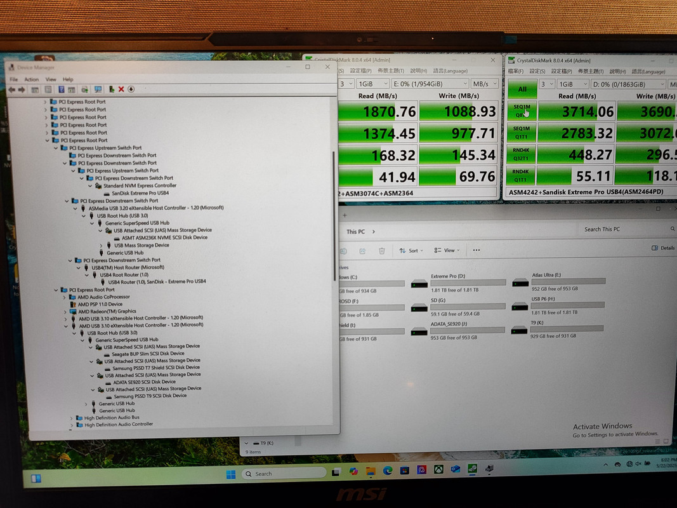Viewport: 677px width, 508px height.
Task: Click the Search This PC field
Action: (628, 229)
